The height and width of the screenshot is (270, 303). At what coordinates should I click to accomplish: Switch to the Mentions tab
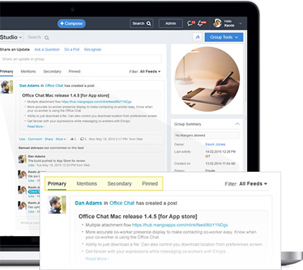(28, 71)
